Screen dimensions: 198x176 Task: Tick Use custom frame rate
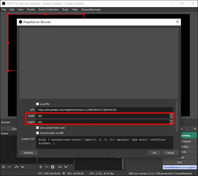tap(38, 128)
